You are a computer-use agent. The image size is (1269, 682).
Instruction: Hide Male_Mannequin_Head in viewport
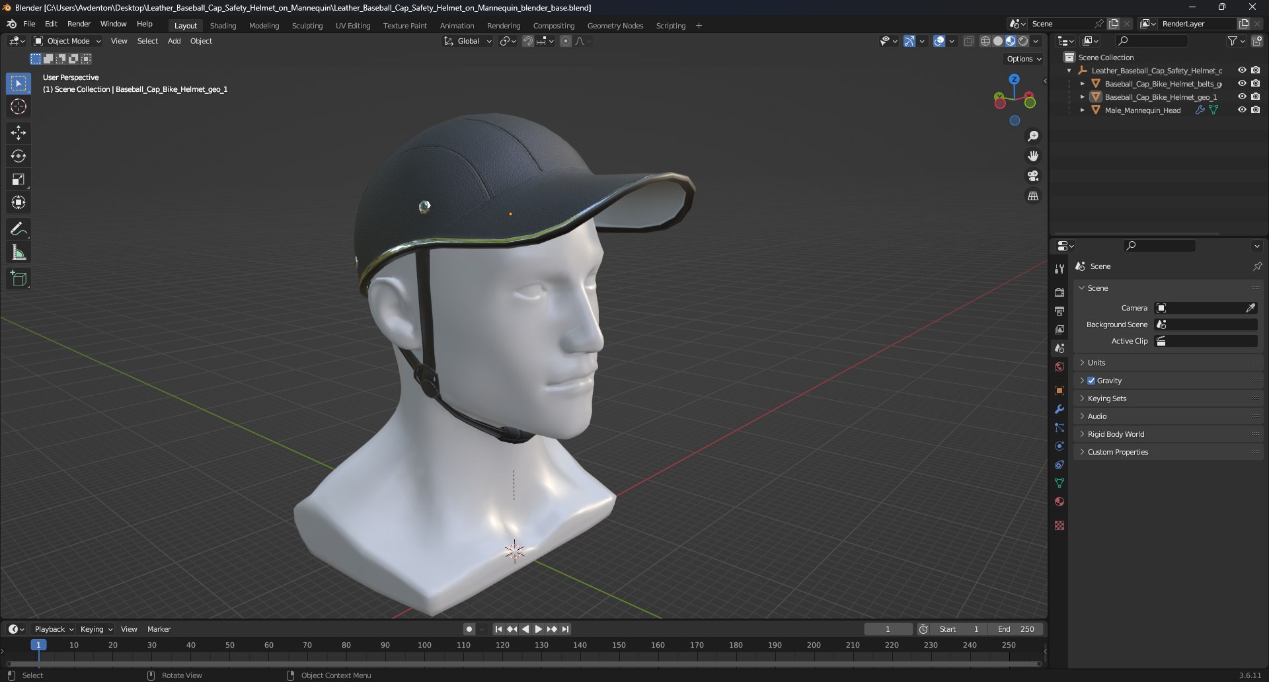coord(1242,110)
